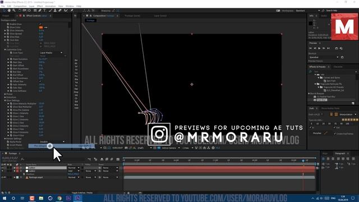
Task: Open the Effect menu
Action: pyautogui.click(x=40, y=6)
